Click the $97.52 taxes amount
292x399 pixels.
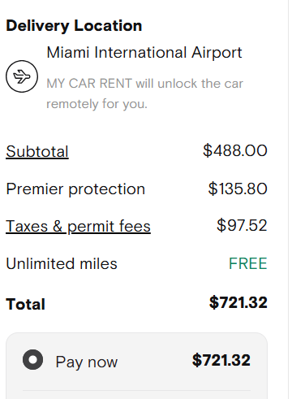click(242, 225)
